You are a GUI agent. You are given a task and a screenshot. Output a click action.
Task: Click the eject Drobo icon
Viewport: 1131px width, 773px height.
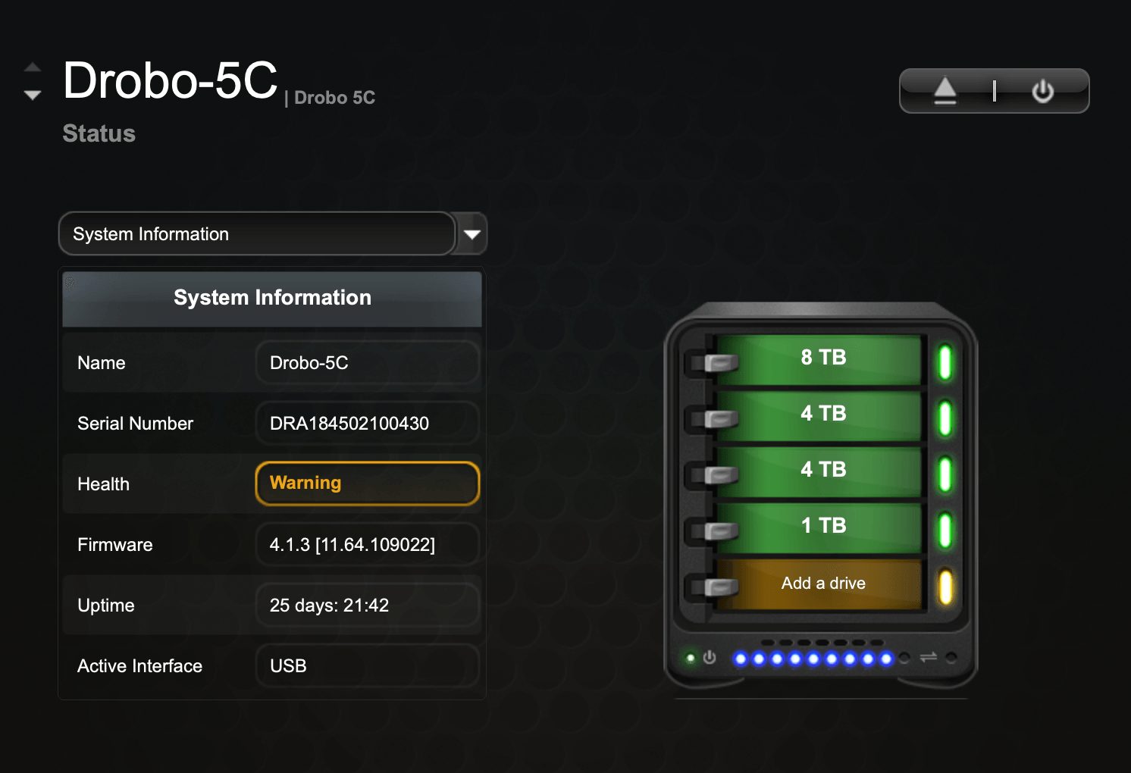click(x=945, y=91)
